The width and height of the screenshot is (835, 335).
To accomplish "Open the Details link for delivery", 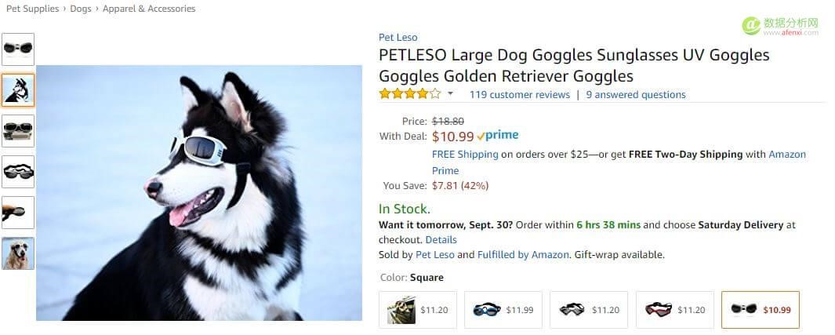I will 441,239.
